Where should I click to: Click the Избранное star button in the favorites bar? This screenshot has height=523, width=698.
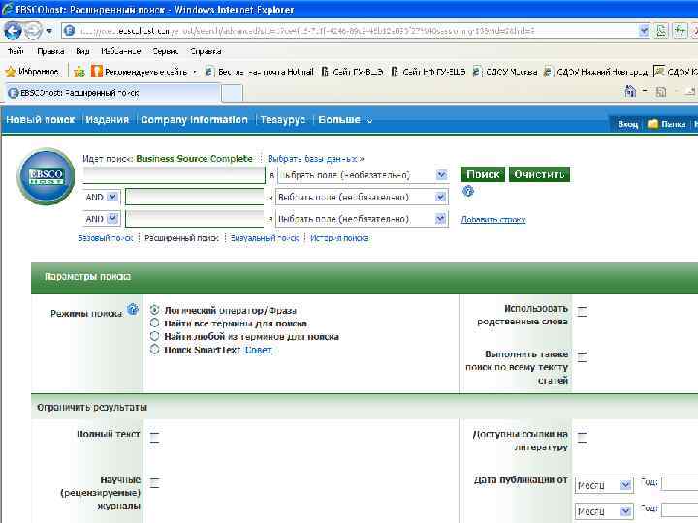click(x=32, y=71)
